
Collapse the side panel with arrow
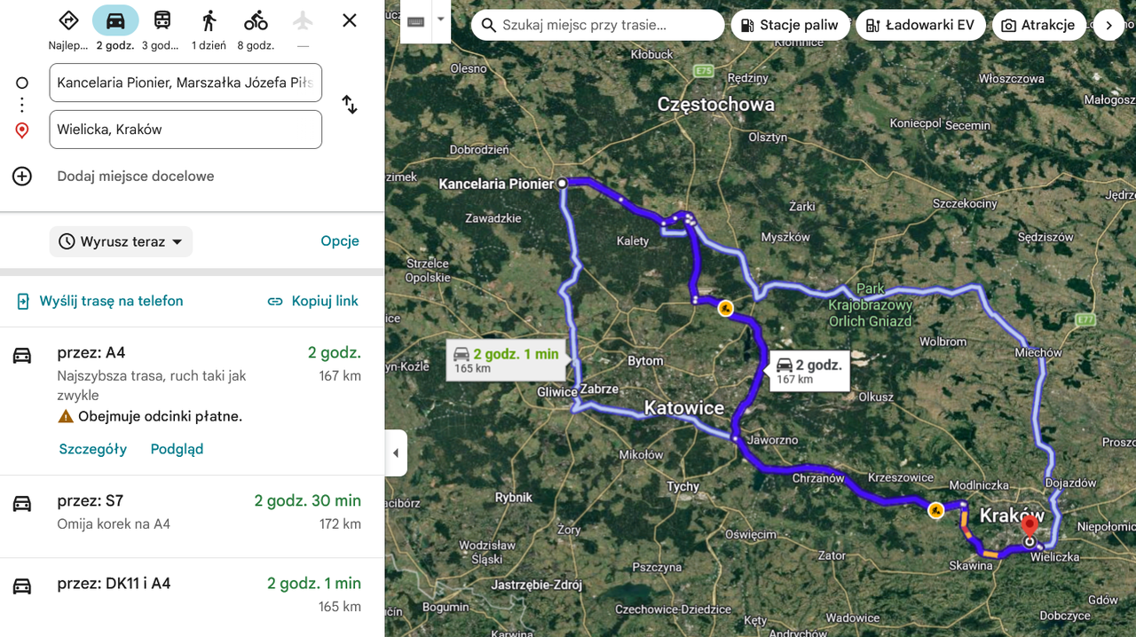[396, 453]
